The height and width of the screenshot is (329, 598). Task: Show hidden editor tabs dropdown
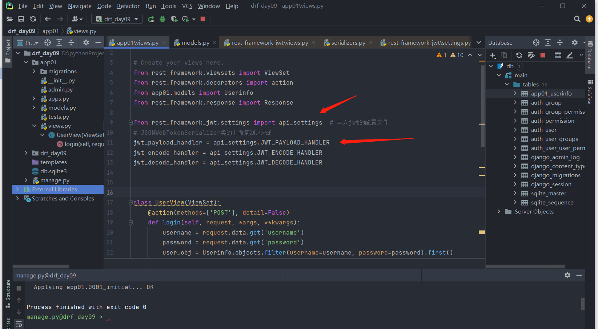coord(479,42)
